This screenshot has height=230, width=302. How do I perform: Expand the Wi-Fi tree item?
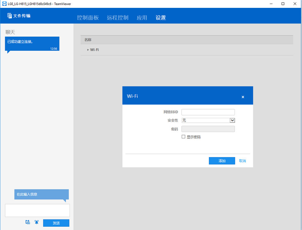88,50
